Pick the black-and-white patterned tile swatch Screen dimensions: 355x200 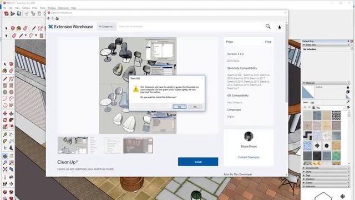point(336,116)
